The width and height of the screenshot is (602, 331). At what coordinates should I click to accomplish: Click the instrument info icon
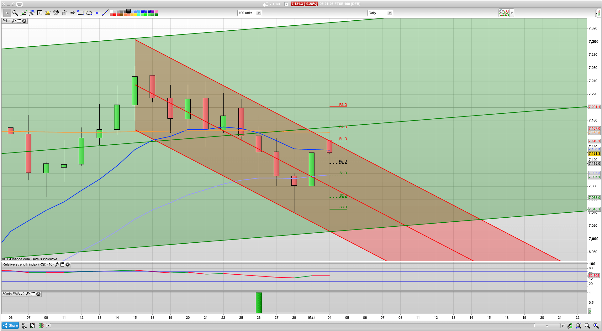point(286,4)
